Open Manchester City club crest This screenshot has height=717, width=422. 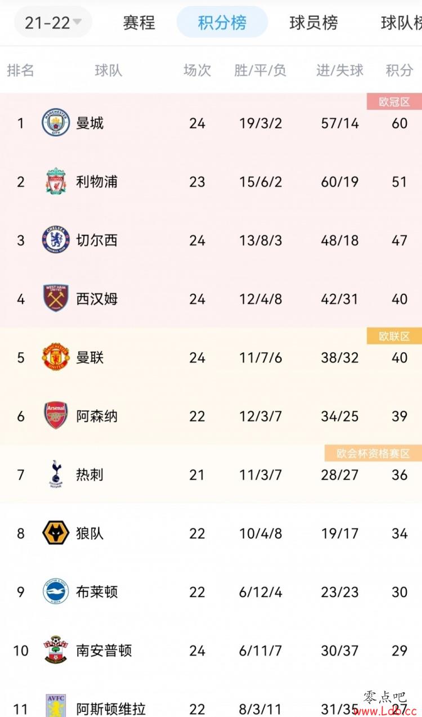point(56,123)
